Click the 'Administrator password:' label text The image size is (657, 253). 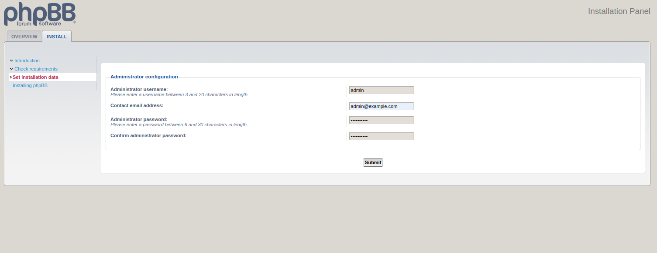[139, 119]
